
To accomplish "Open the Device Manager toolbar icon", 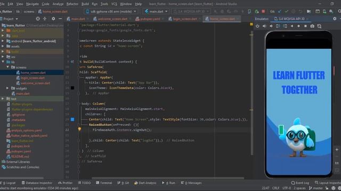I will pos(324,11).
